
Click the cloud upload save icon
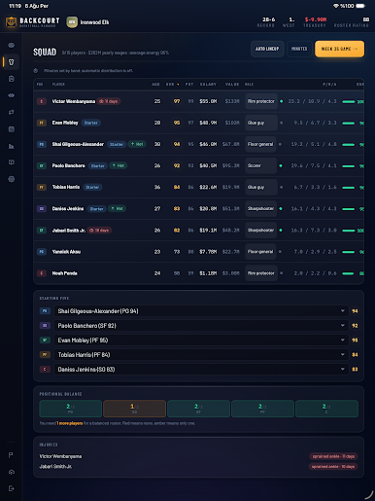coord(12,472)
